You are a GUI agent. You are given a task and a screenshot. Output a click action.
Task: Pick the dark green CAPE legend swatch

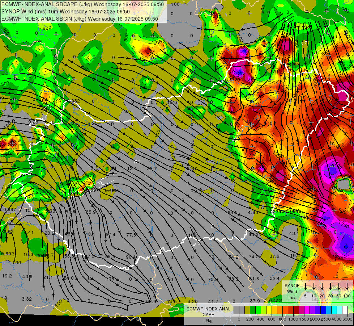pyautogui.click(x=253, y=310)
